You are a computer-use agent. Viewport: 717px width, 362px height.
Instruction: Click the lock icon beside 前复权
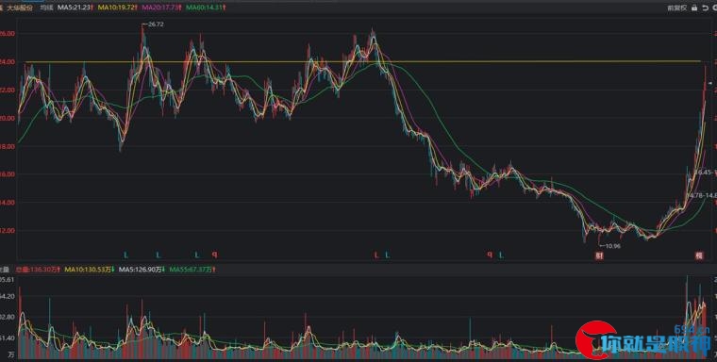(x=694, y=8)
